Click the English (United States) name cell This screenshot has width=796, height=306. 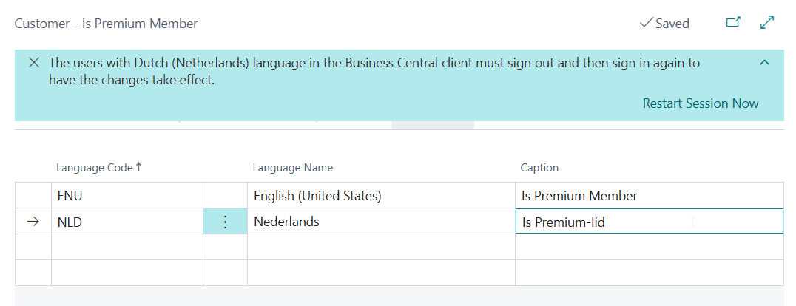tap(380, 196)
